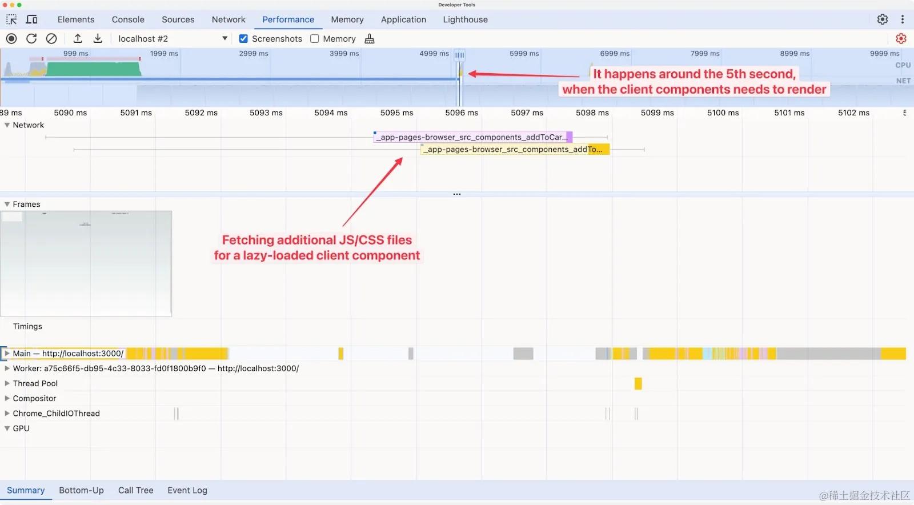The height and width of the screenshot is (505, 914).
Task: Collapse the Network track
Action: pos(7,125)
